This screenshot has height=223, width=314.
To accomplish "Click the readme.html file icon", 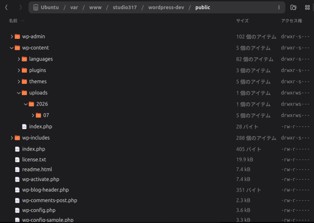I will coord(18,169).
